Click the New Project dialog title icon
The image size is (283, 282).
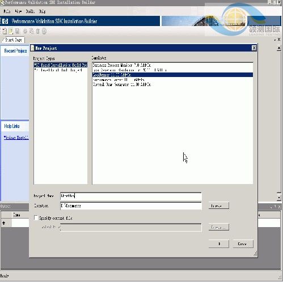[32, 48]
